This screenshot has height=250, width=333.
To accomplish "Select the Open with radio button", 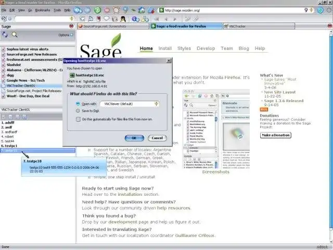I will tap(78, 104).
